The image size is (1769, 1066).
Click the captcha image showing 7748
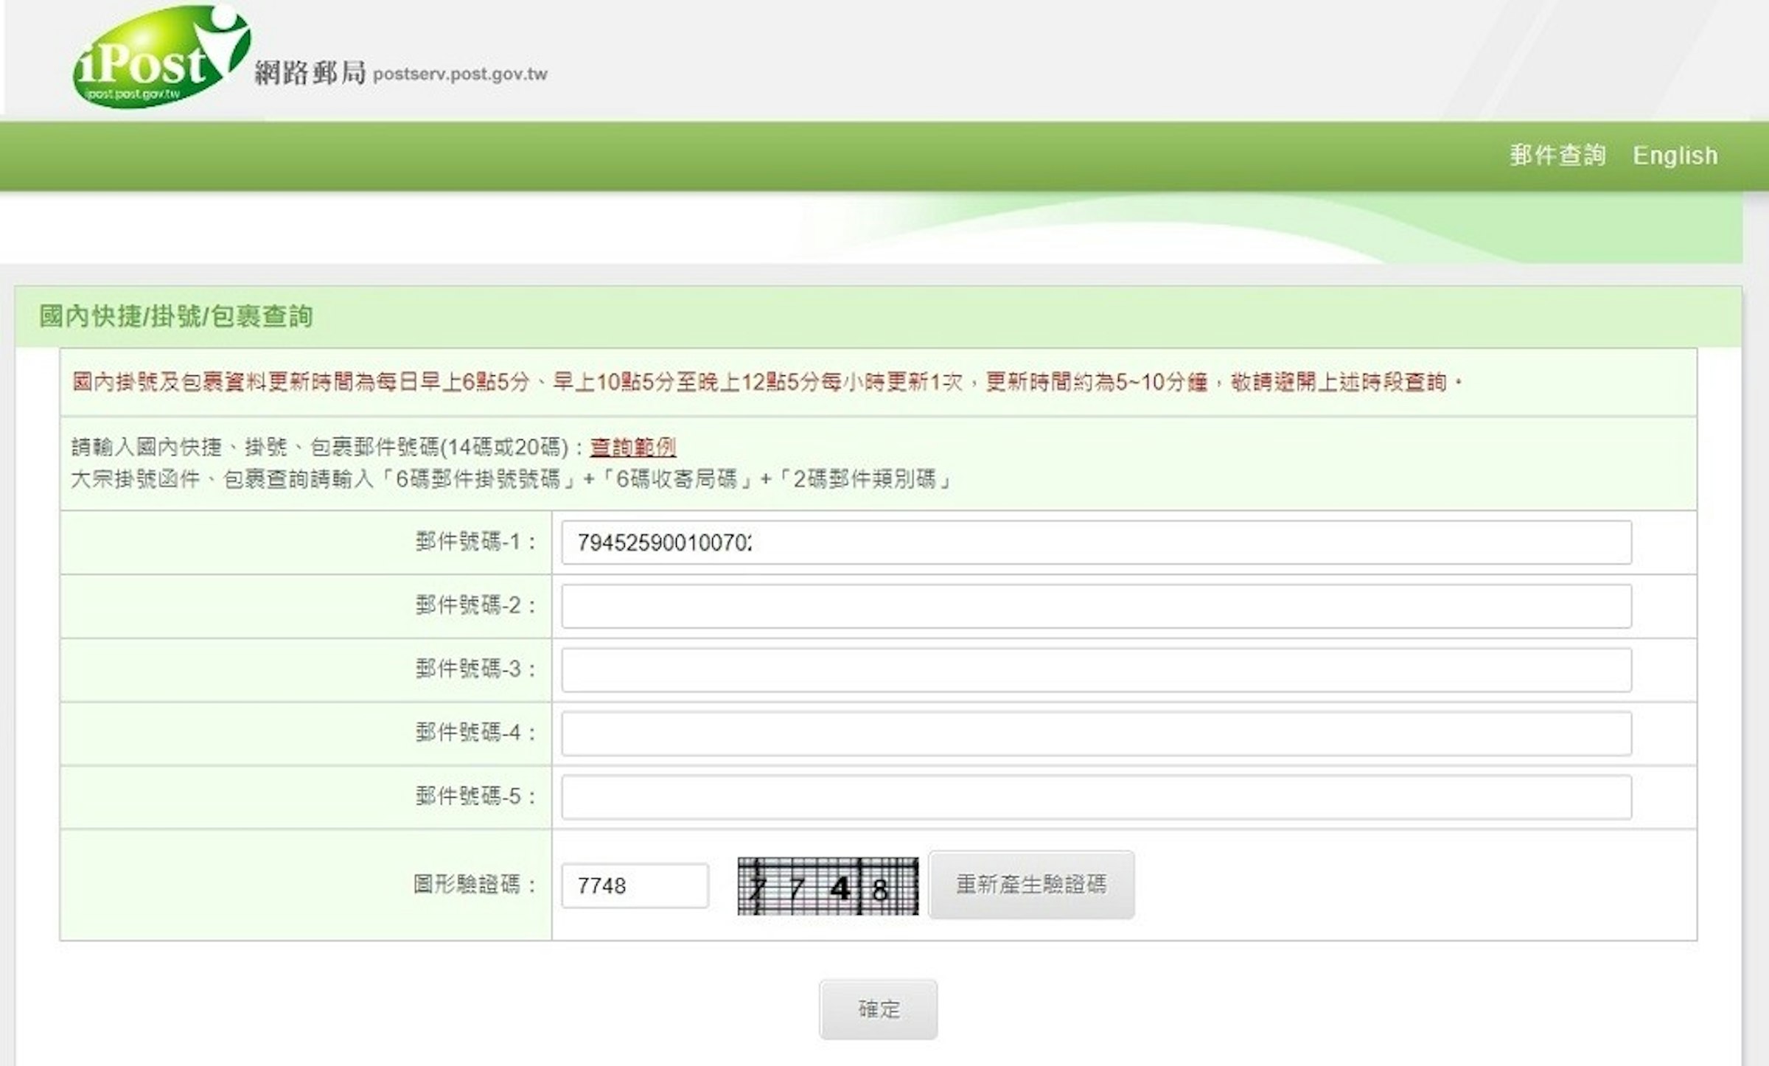[828, 886]
